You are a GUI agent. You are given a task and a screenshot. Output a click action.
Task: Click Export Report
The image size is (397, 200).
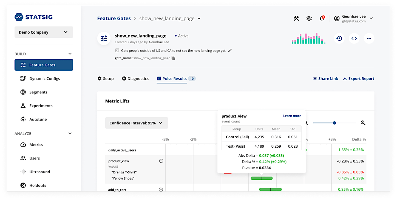pyautogui.click(x=359, y=79)
